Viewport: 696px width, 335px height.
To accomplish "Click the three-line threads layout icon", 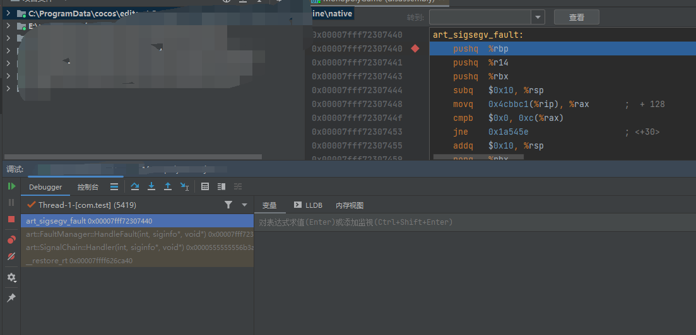I will tap(114, 186).
